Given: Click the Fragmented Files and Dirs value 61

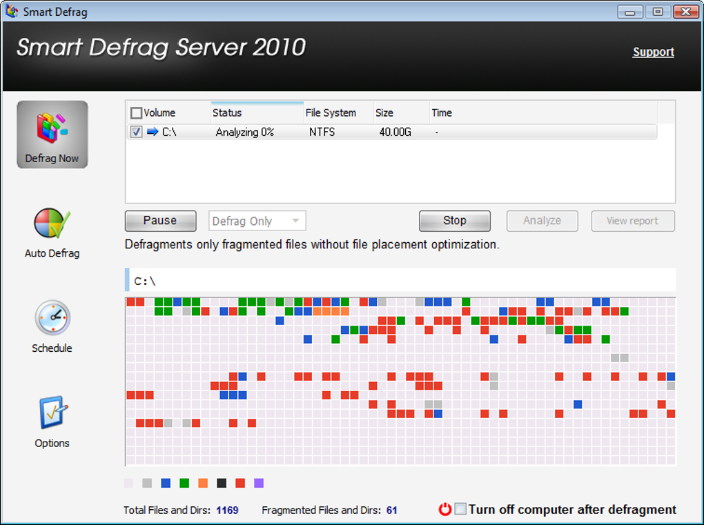Looking at the screenshot, I should click(391, 511).
